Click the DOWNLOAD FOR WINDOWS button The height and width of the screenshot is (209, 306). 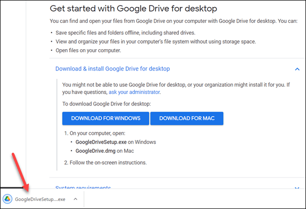point(106,118)
